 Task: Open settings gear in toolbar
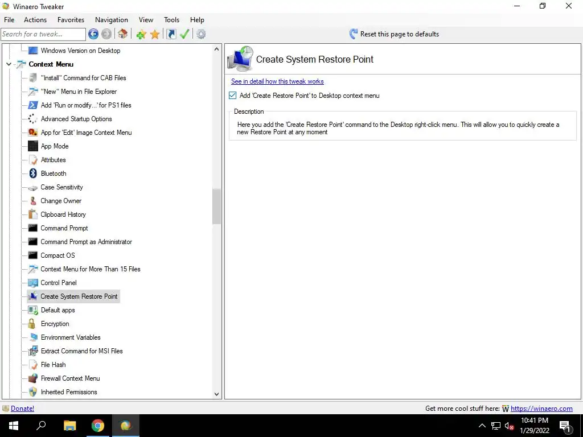(x=201, y=34)
